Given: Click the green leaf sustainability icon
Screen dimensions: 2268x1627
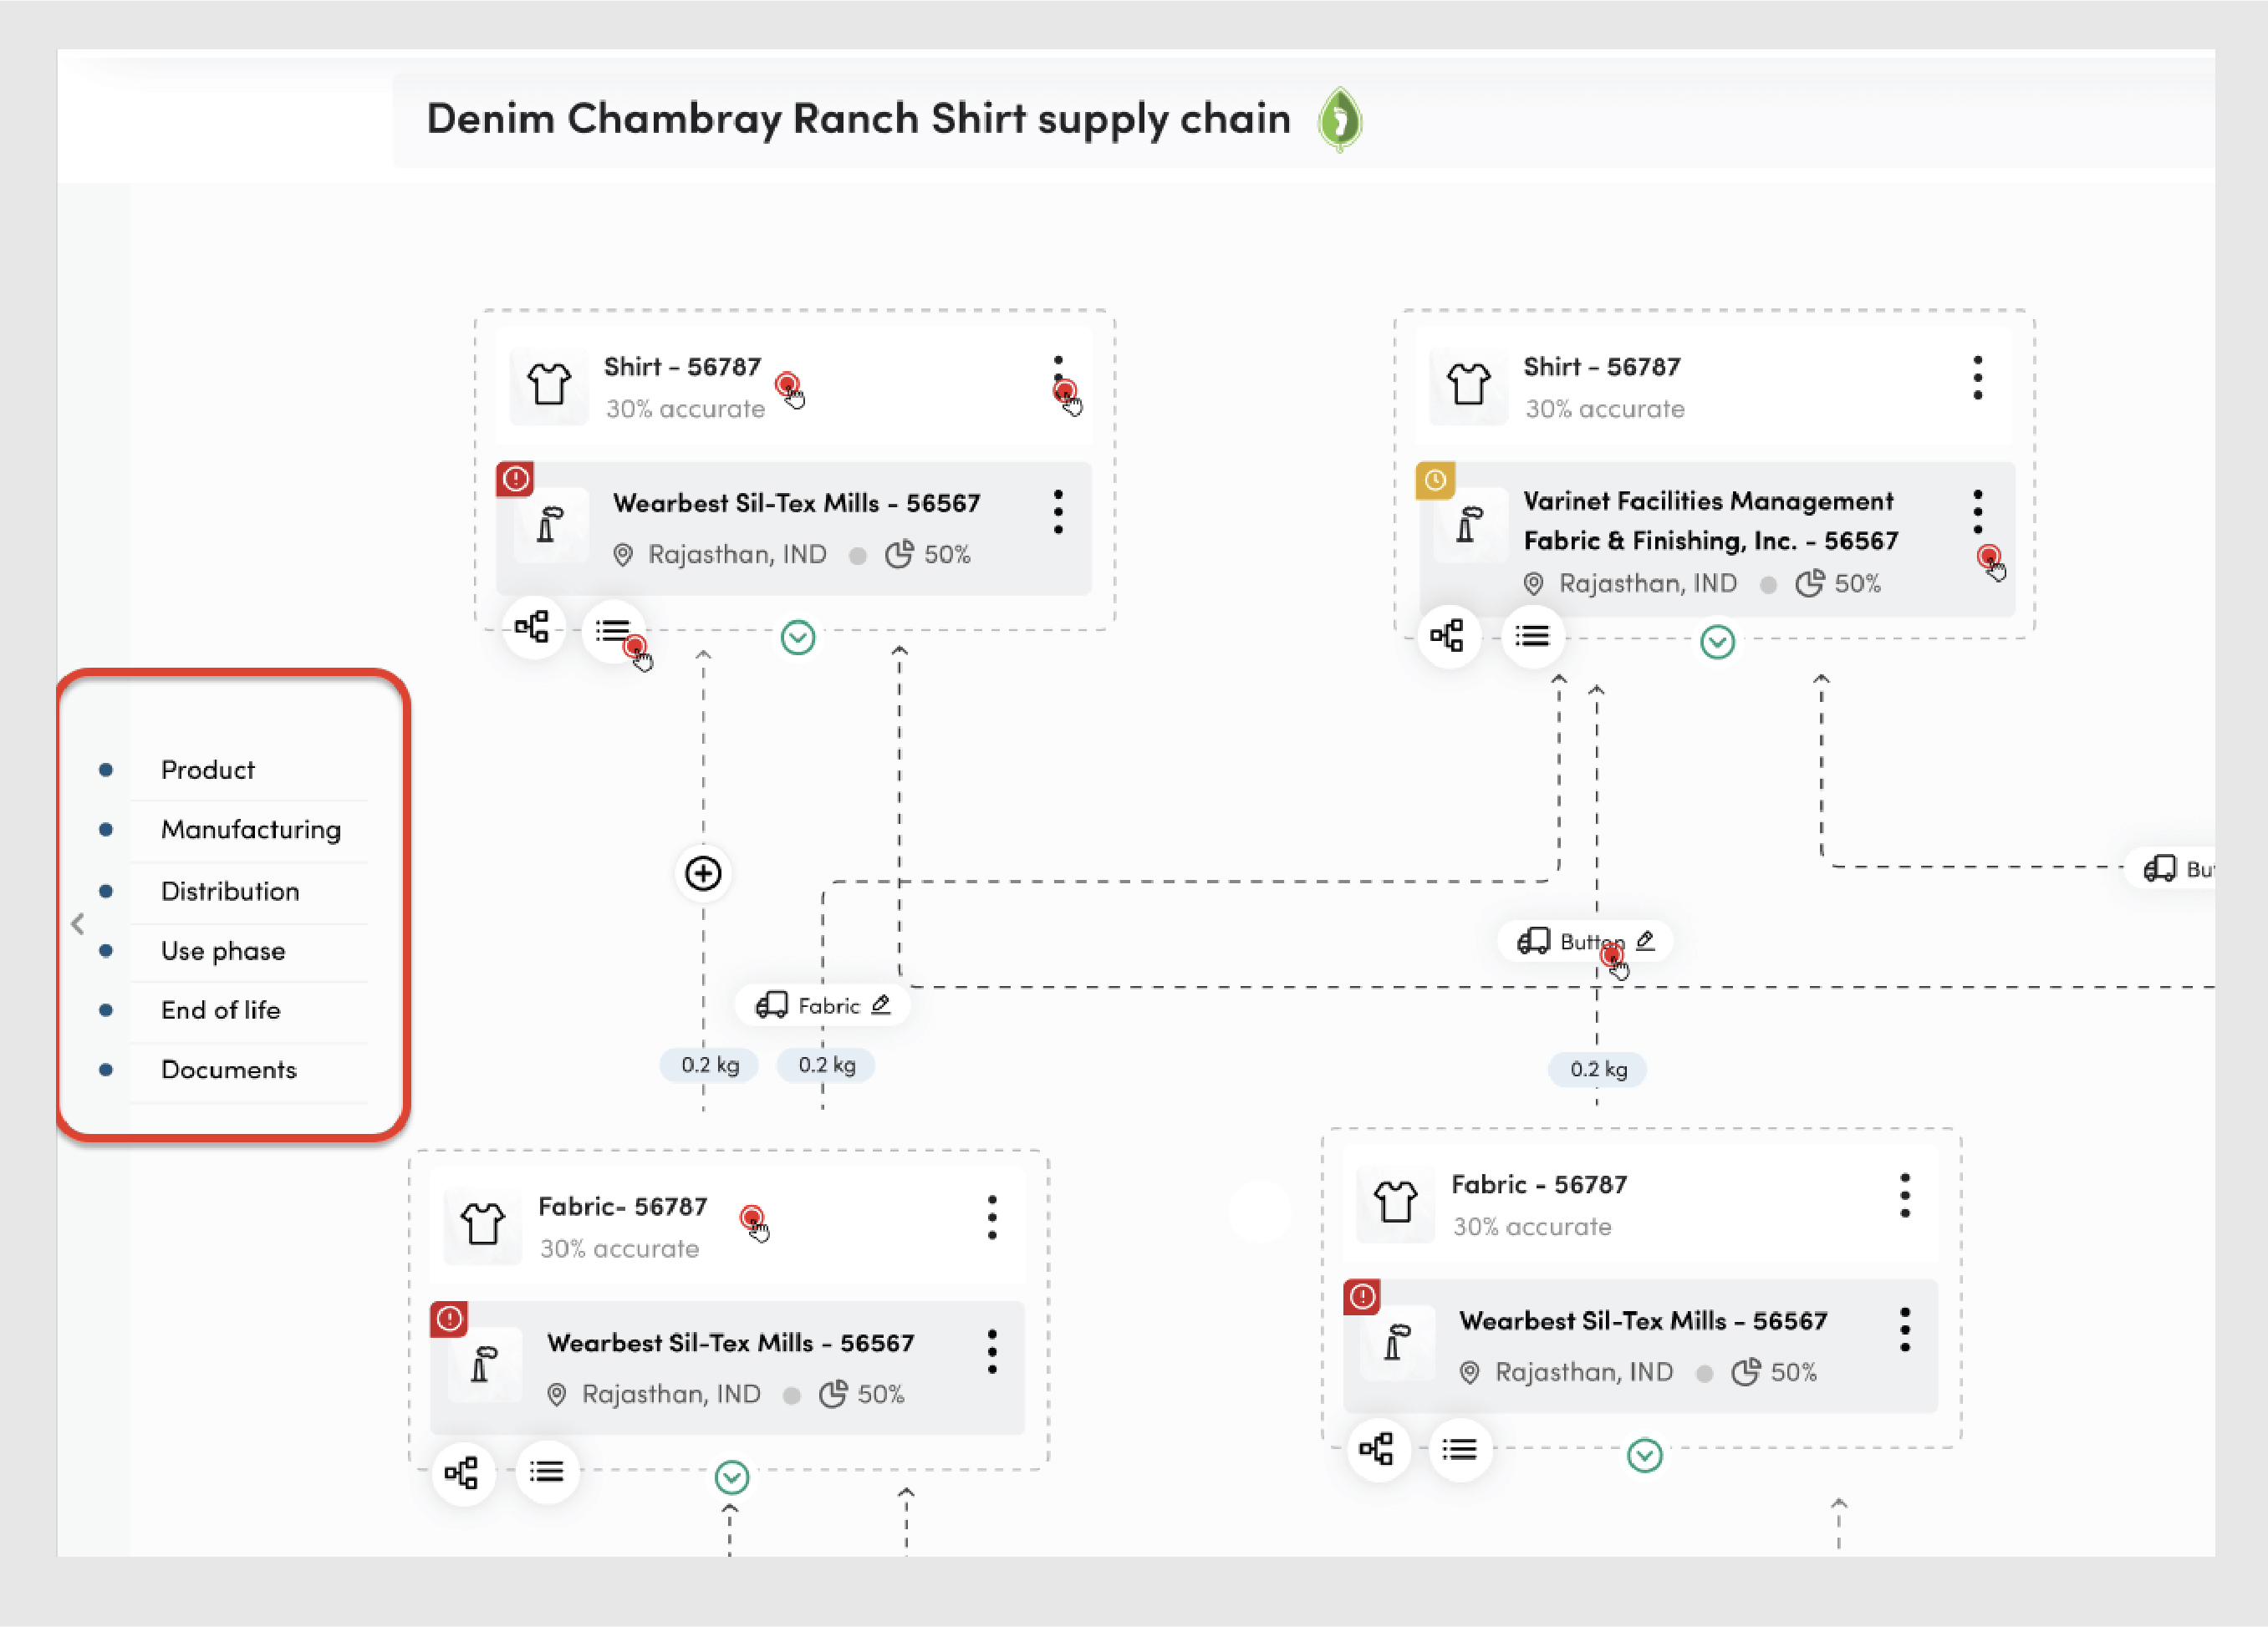Looking at the screenshot, I should pos(1339,119).
